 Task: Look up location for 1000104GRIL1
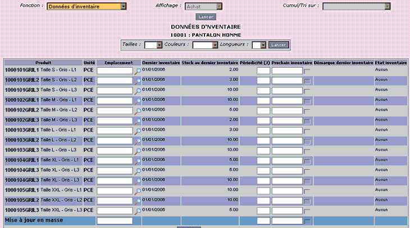click(x=138, y=161)
